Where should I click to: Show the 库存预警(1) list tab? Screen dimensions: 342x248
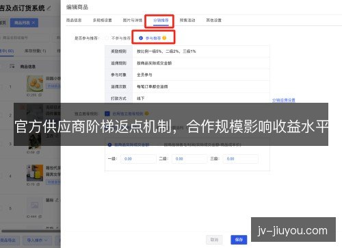pyautogui.click(x=36, y=51)
